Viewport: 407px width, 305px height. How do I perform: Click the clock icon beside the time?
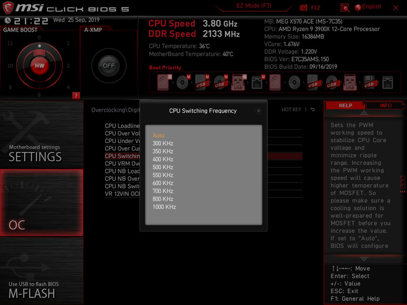point(8,20)
